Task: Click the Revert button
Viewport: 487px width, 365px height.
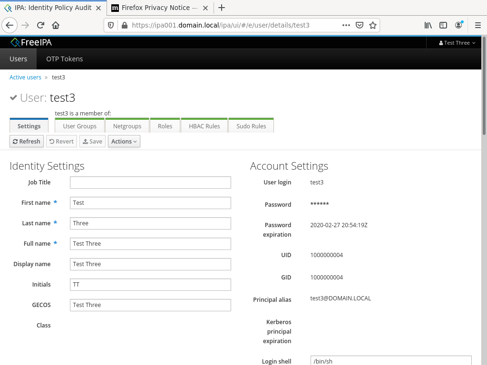Action: click(x=61, y=141)
